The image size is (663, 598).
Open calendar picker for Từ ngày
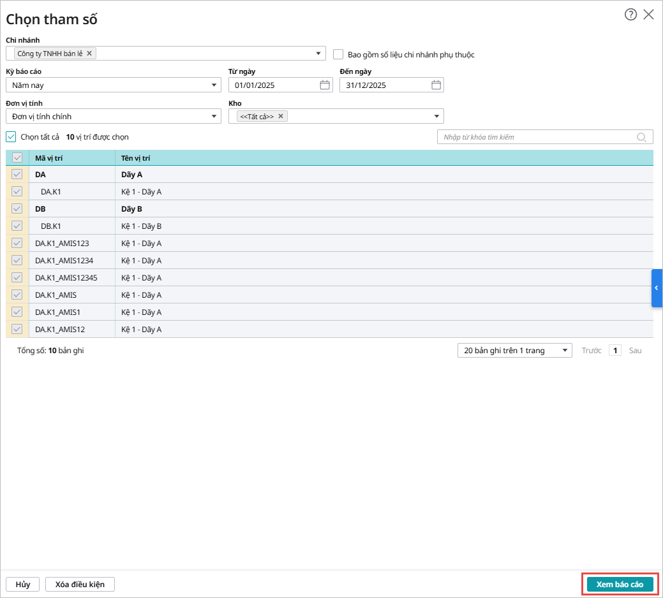[325, 85]
